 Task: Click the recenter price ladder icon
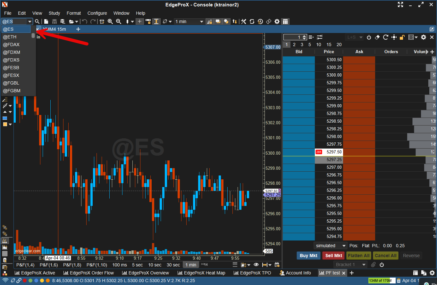[394, 37]
